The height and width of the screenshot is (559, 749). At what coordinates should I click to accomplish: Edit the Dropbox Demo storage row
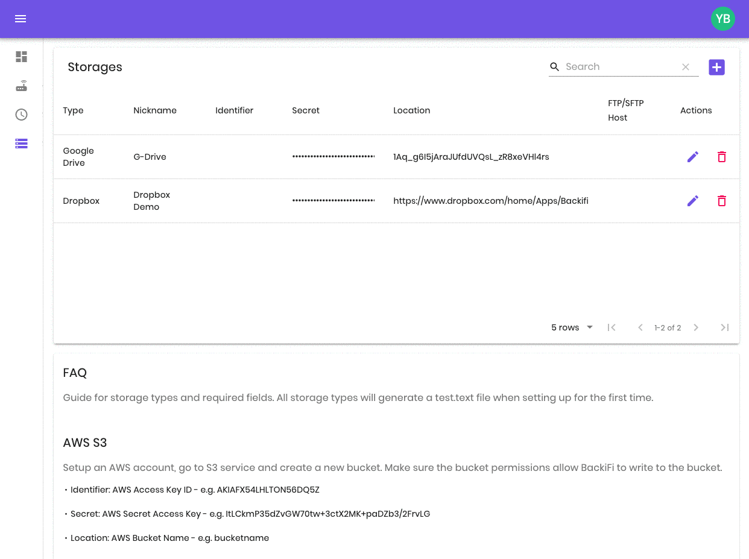[693, 201]
